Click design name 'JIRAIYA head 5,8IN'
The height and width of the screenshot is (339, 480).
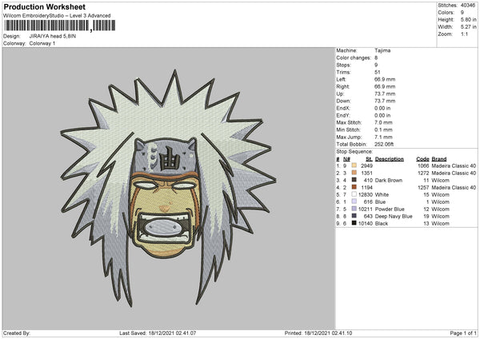[52, 36]
